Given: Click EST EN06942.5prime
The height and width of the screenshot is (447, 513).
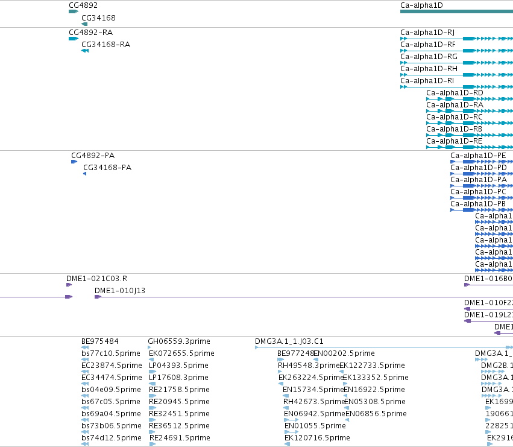Looking at the screenshot, I should 315,414.
